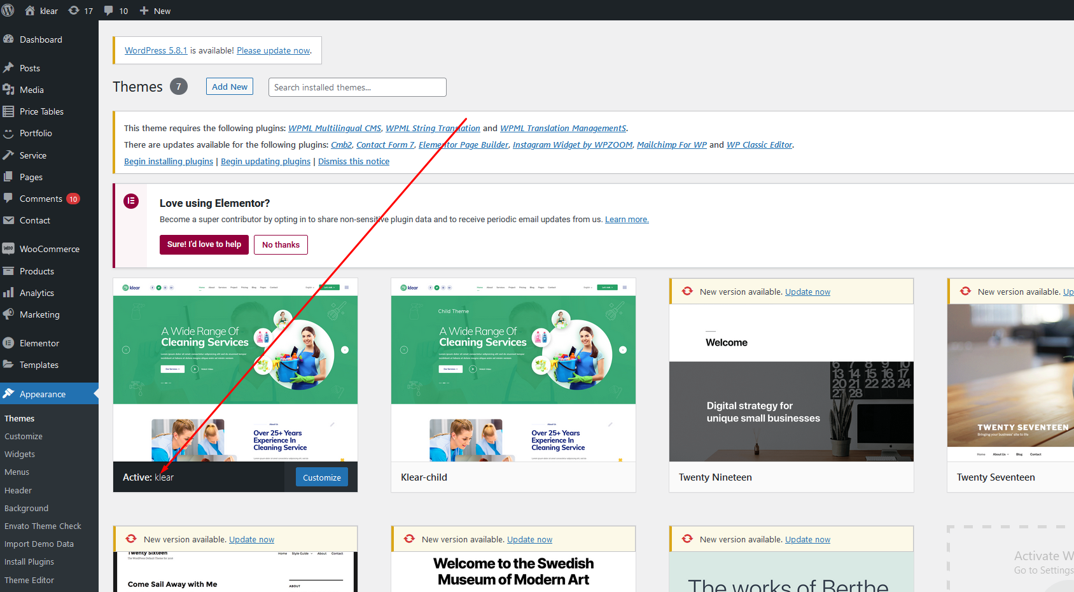
Task: Open Widgets from the Appearance submenu
Action: [20, 455]
